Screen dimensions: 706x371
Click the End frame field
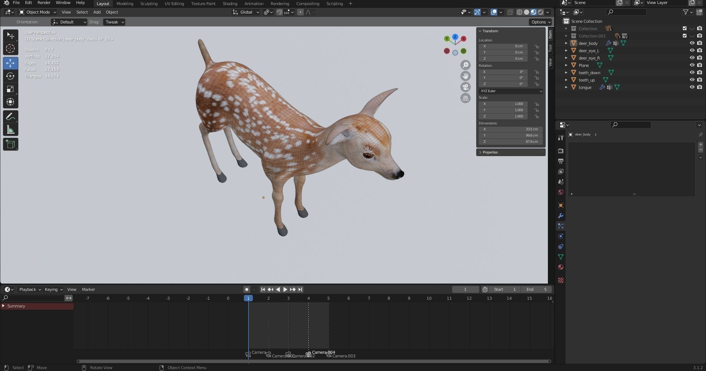click(x=536, y=289)
